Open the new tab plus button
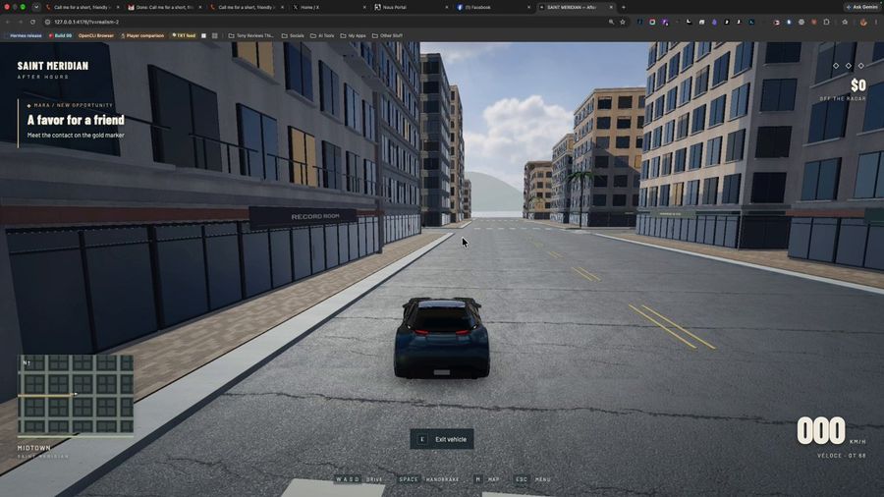The width and height of the screenshot is (884, 497). click(623, 7)
